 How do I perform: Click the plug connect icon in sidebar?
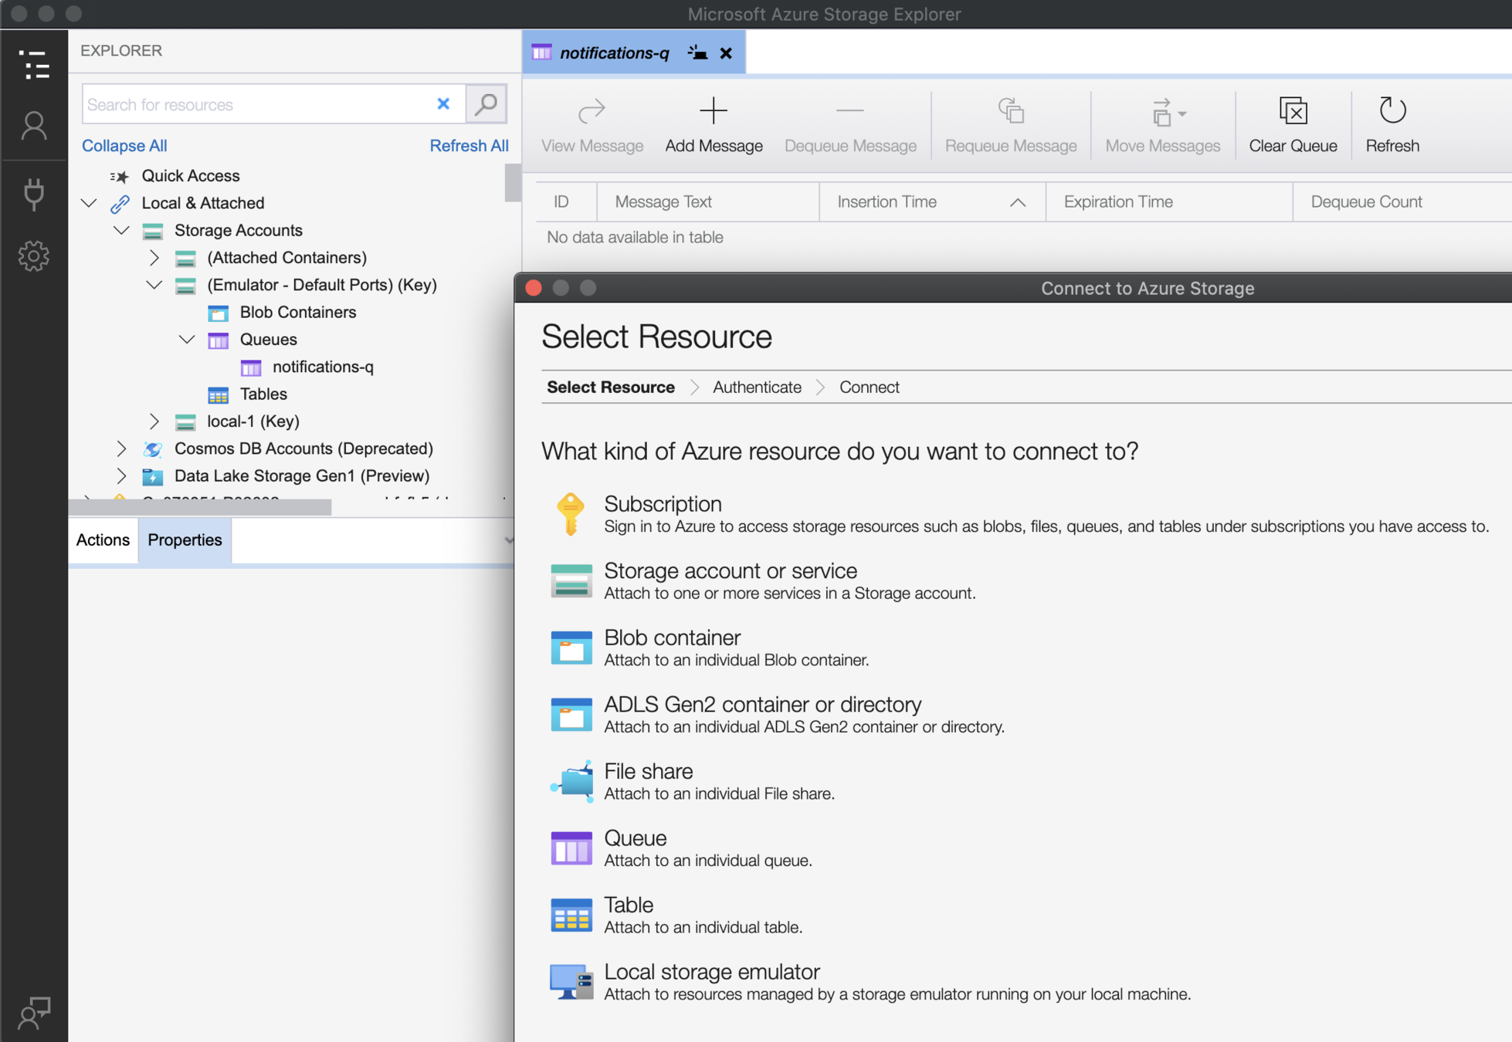point(34,193)
